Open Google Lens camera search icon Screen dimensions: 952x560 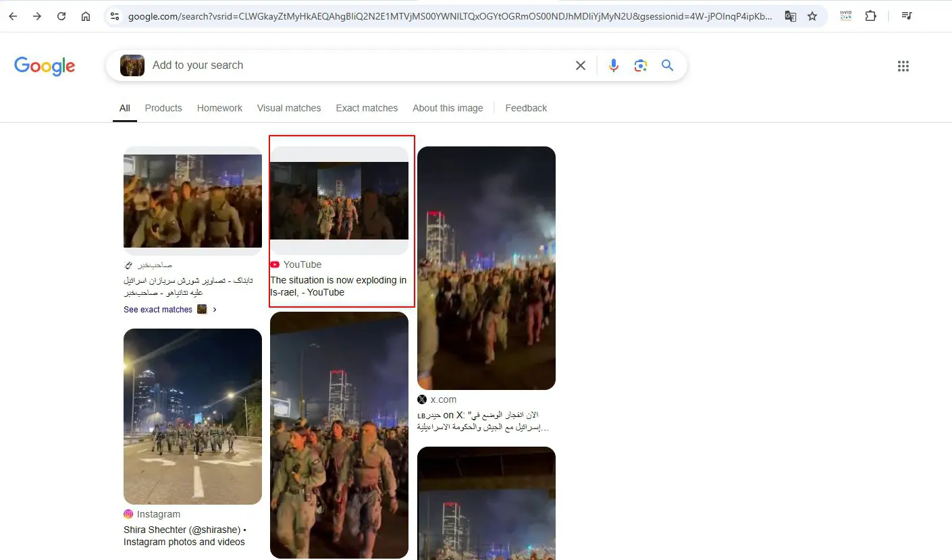coord(641,65)
